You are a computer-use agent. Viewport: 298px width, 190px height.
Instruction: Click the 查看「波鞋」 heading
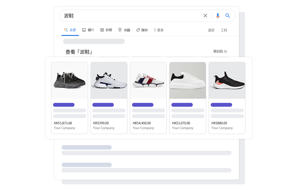pos(79,52)
